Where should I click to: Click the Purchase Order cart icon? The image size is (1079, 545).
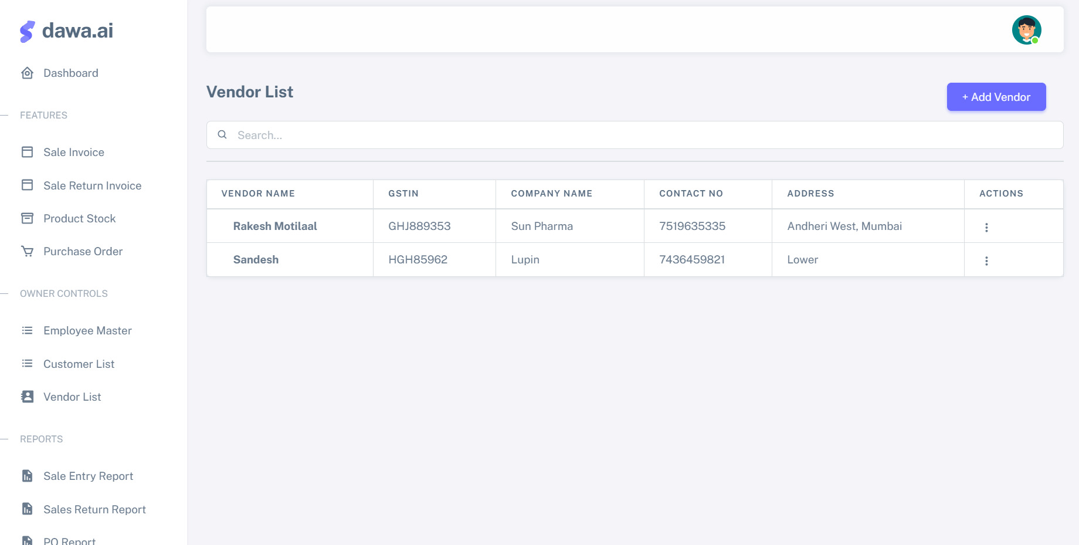(27, 251)
